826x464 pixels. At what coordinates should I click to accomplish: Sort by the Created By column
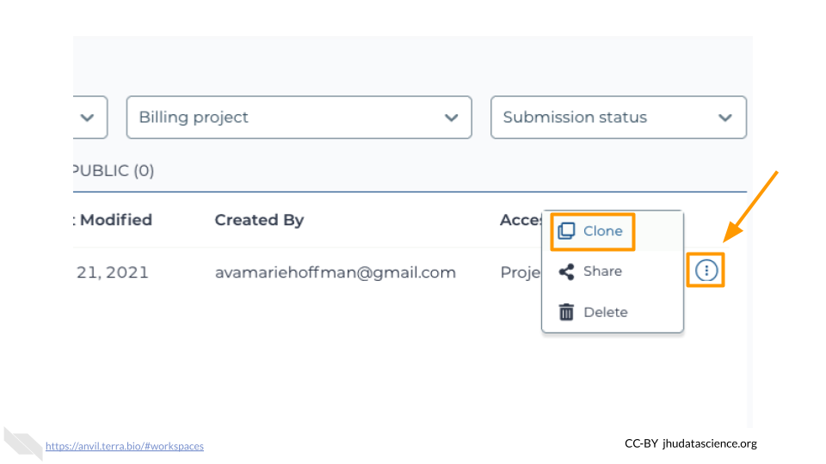(x=259, y=220)
